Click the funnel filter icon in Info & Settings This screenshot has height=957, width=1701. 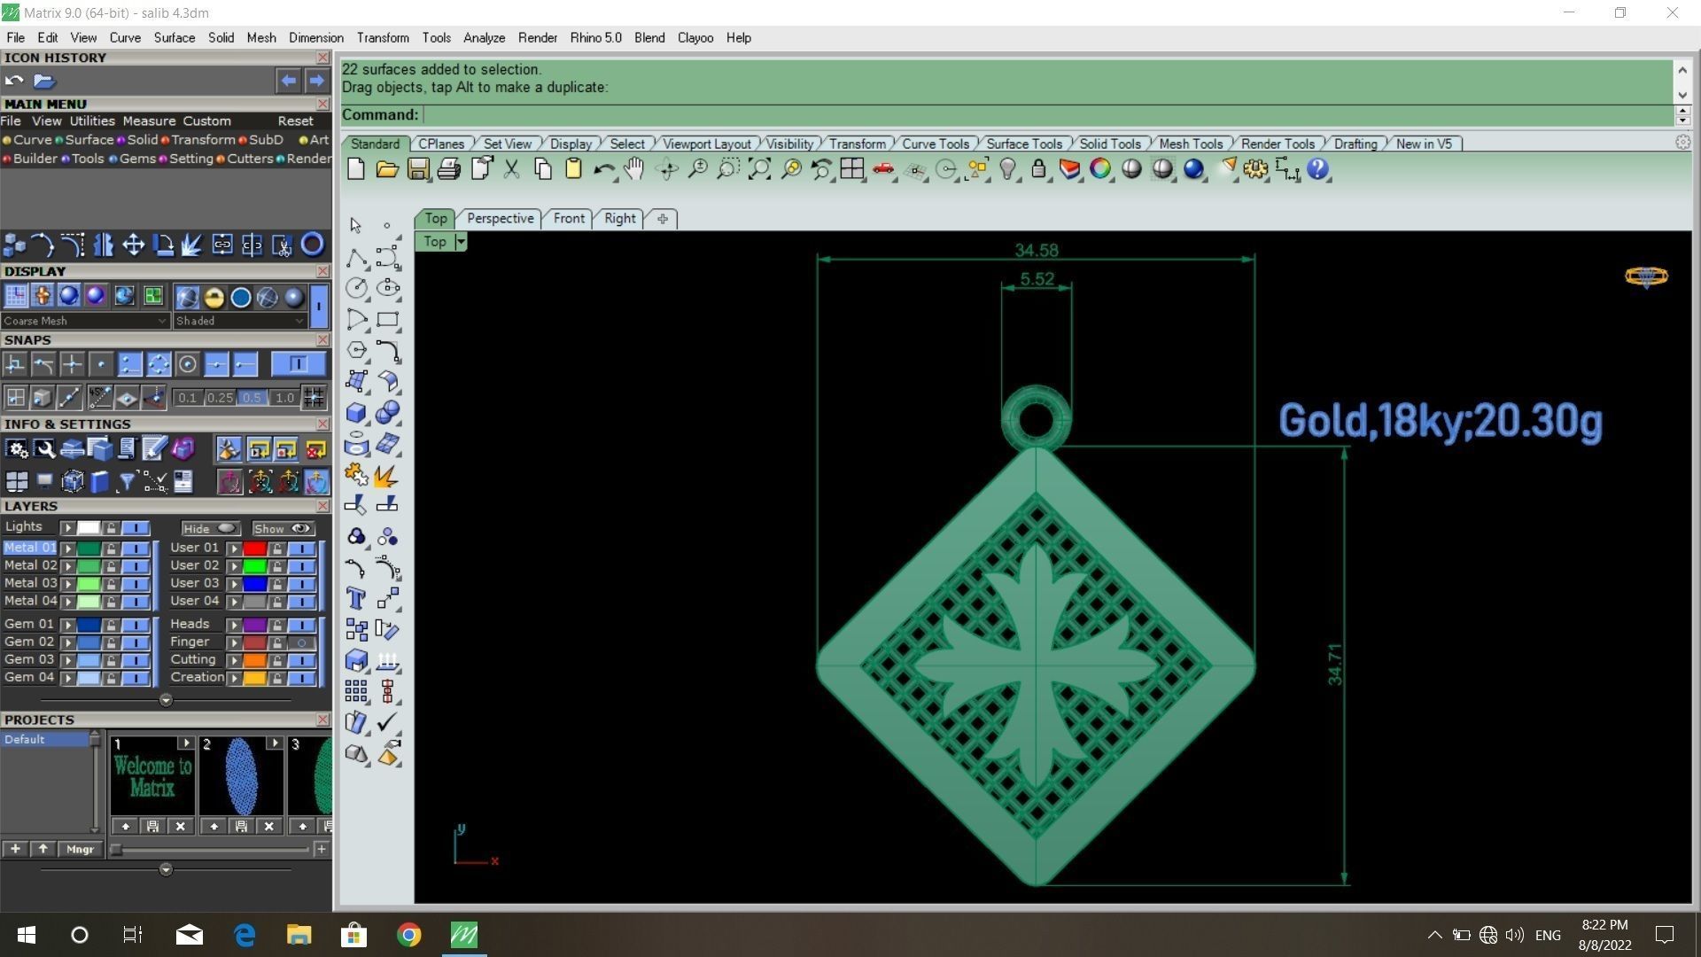pyautogui.click(x=127, y=482)
